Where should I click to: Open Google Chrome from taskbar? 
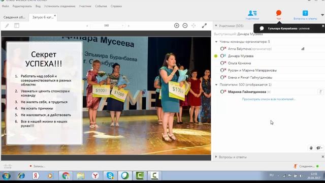click(66, 176)
